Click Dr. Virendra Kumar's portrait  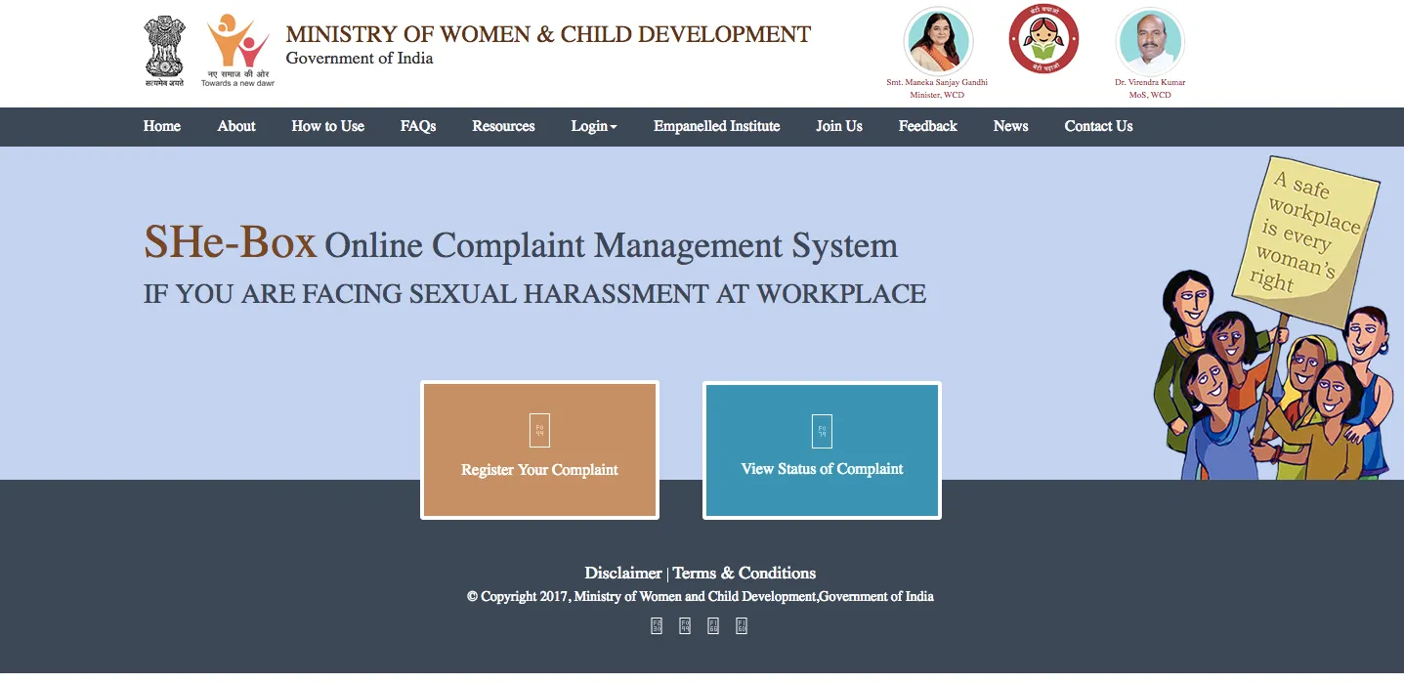pos(1150,41)
